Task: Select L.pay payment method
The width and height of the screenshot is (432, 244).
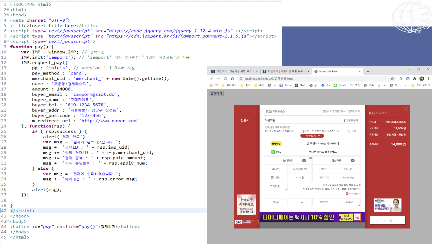Action: 300,202
